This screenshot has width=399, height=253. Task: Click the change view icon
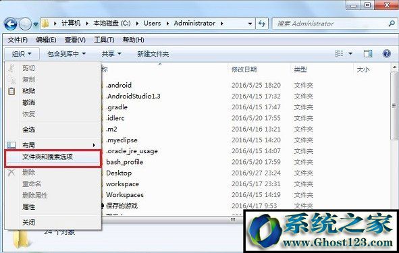click(339, 54)
